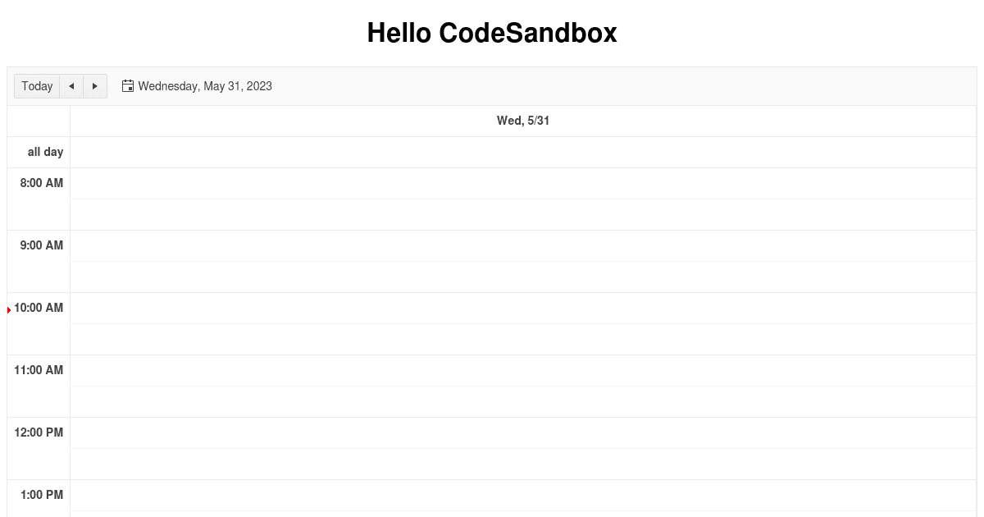Click the calendar icon beside the date
Screen dimensions: 984x517
click(x=128, y=85)
